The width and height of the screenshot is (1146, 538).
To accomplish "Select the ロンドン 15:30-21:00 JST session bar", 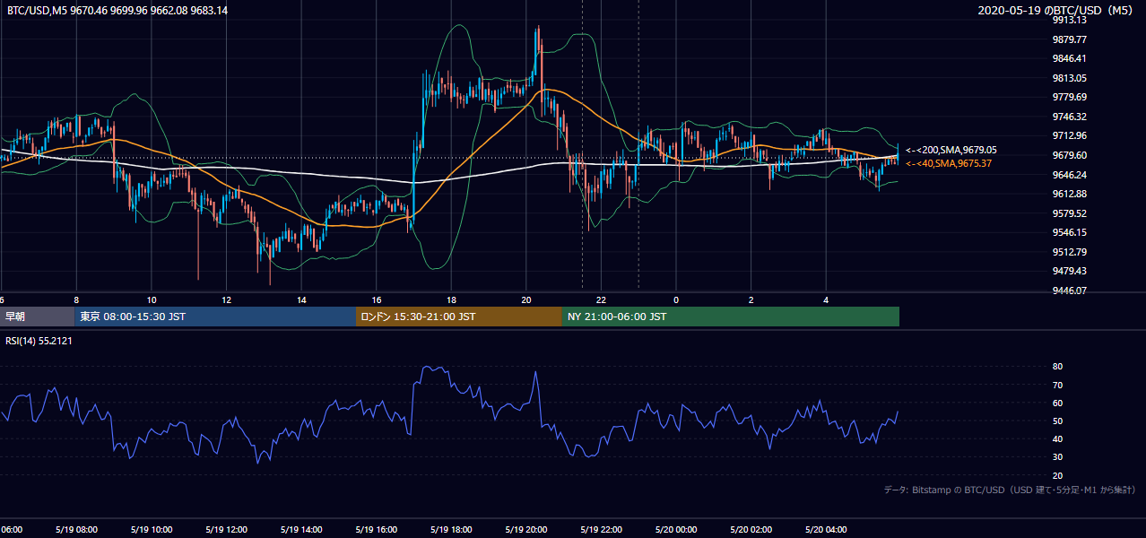I will (459, 317).
